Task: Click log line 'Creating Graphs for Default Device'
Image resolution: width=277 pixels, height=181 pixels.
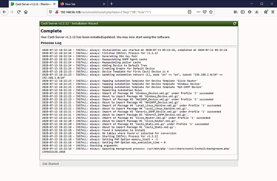Action: [x=98, y=69]
